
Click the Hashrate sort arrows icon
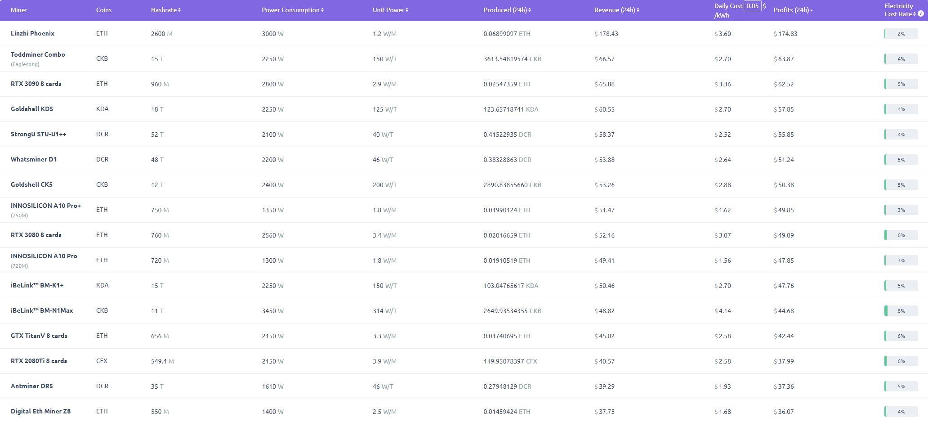(179, 10)
